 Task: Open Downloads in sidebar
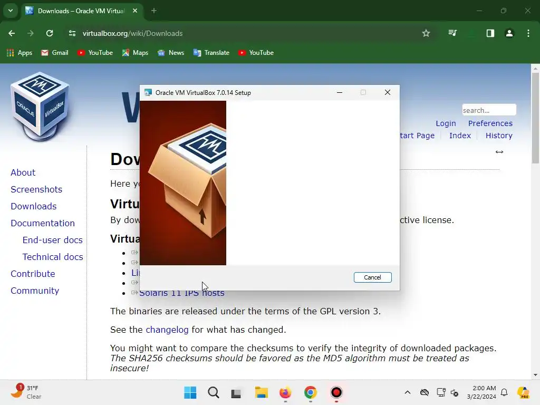click(x=34, y=206)
